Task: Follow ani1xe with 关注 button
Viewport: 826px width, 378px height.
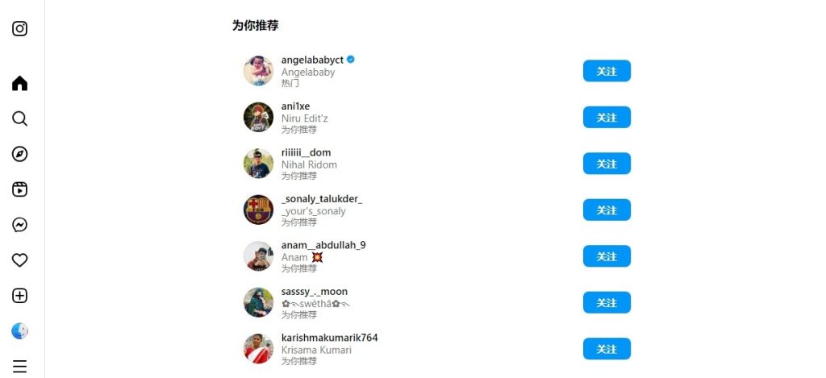Action: [607, 118]
